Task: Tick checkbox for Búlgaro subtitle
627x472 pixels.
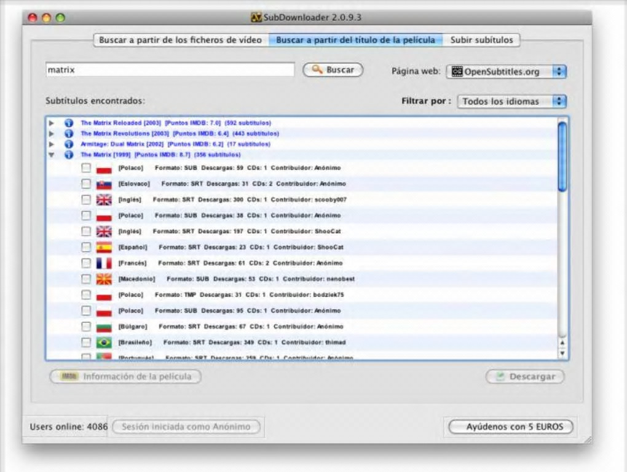Action: pos(86,327)
